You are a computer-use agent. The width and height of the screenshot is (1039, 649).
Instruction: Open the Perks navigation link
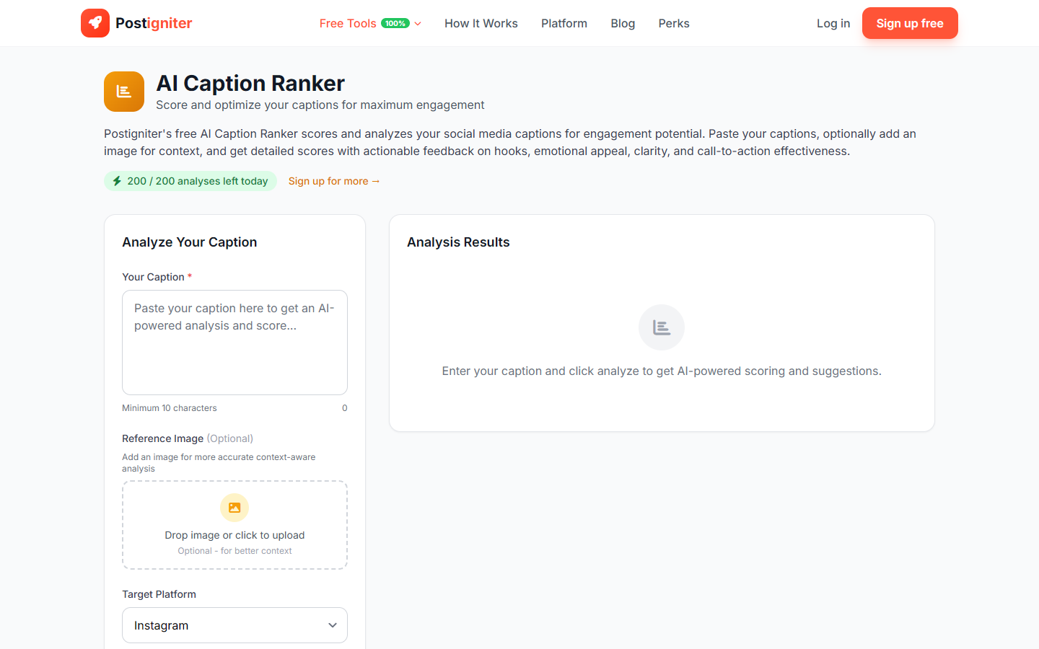[673, 23]
